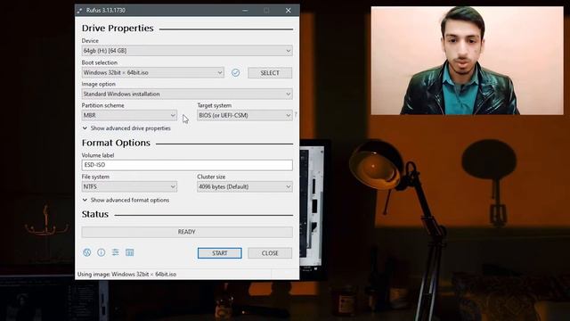Open the application settings sliders icon
570x321 pixels.
115,252
